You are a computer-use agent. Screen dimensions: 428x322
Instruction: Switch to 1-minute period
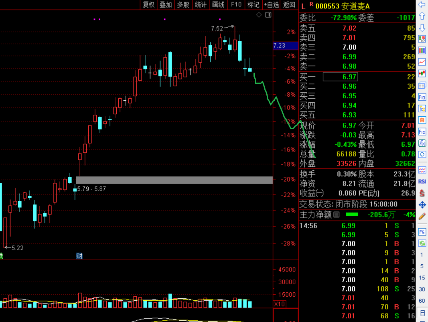[422, 255]
